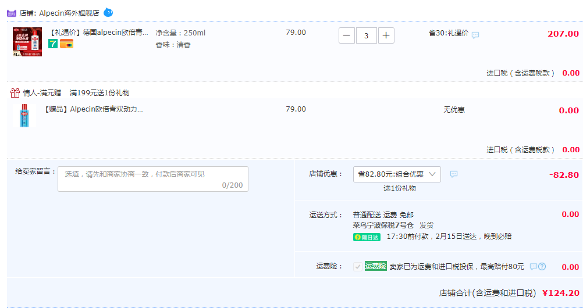Open the Alpecin shampoo product thumbnail

click(27, 42)
